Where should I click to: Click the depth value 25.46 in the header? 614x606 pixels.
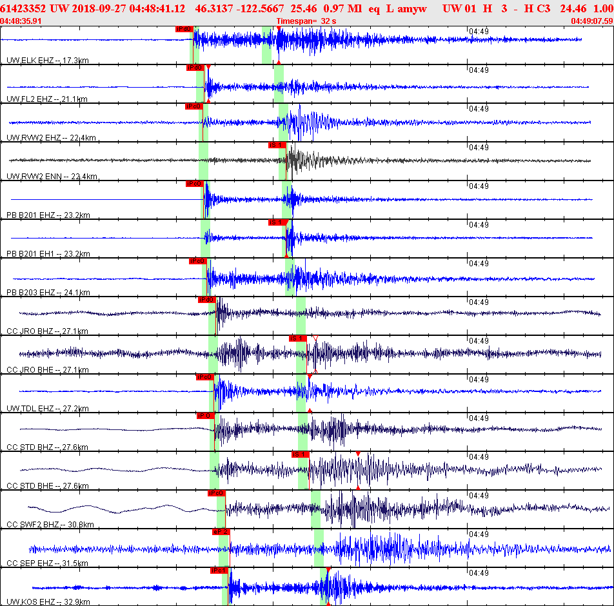304,8
